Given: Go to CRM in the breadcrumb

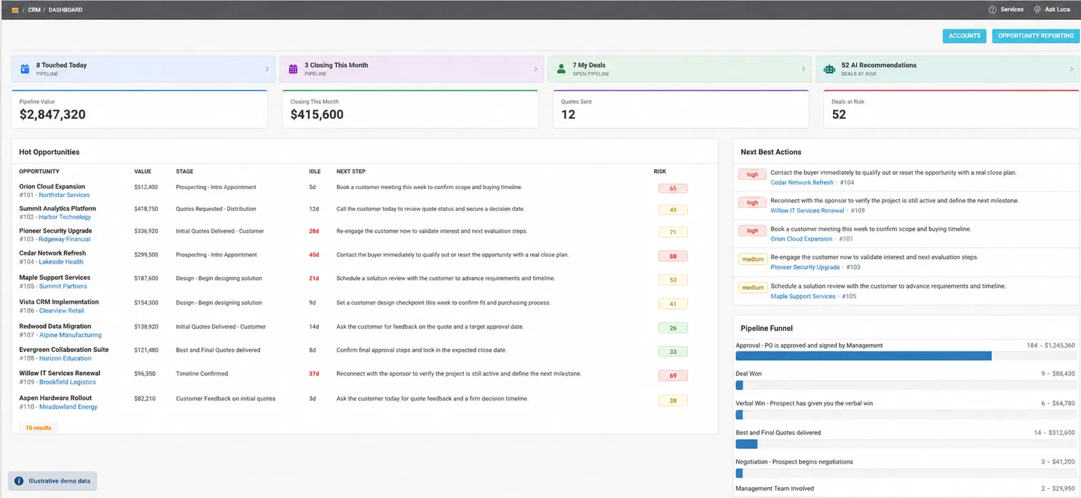Looking at the screenshot, I should coord(34,10).
